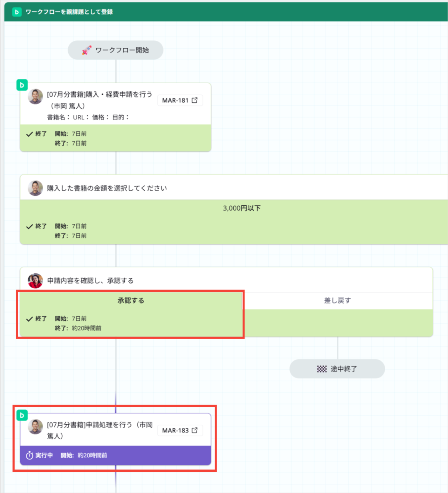This screenshot has width=448, height=493.
Task: Select the 差し戻す branch
Action: 337,301
